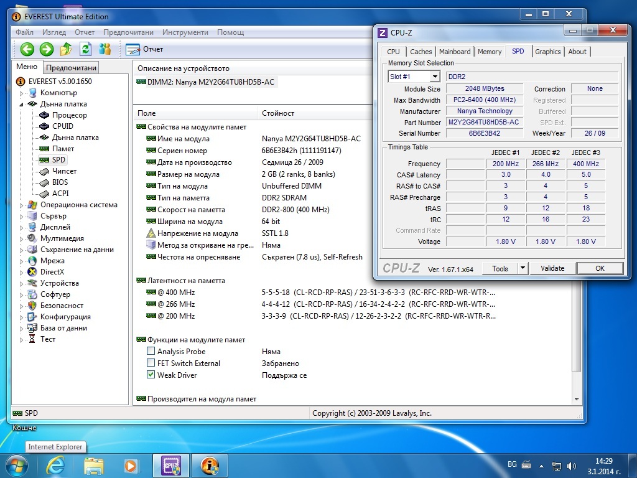Expand the Компютър tree node
Viewport: 637px width, 478px height.
22,93
